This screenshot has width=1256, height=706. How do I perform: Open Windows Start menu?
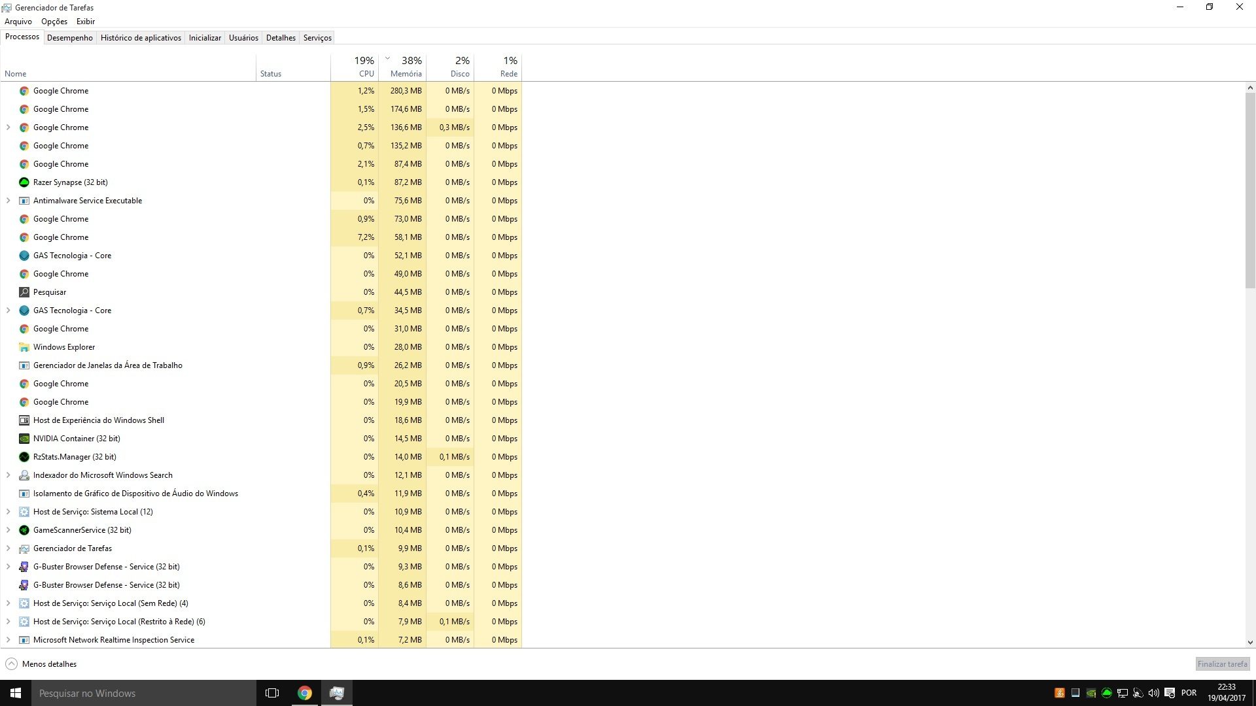tap(16, 693)
